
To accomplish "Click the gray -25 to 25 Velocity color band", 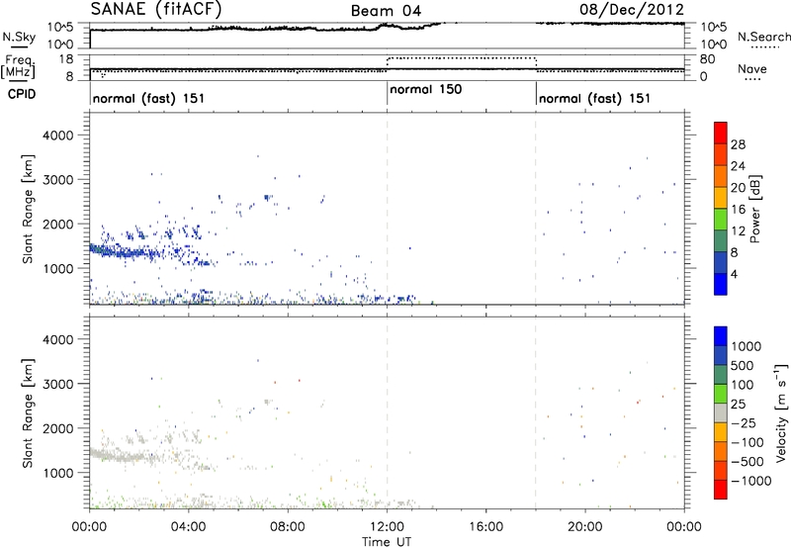I will tap(721, 413).
